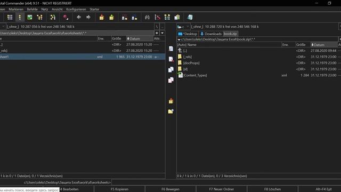The image size is (341, 192).
Task: Click the pack files toolbar icon
Action: pos(102,17)
